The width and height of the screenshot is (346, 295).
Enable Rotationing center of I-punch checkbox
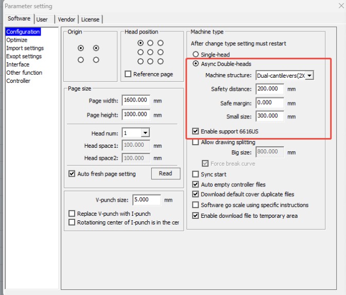[72, 222]
